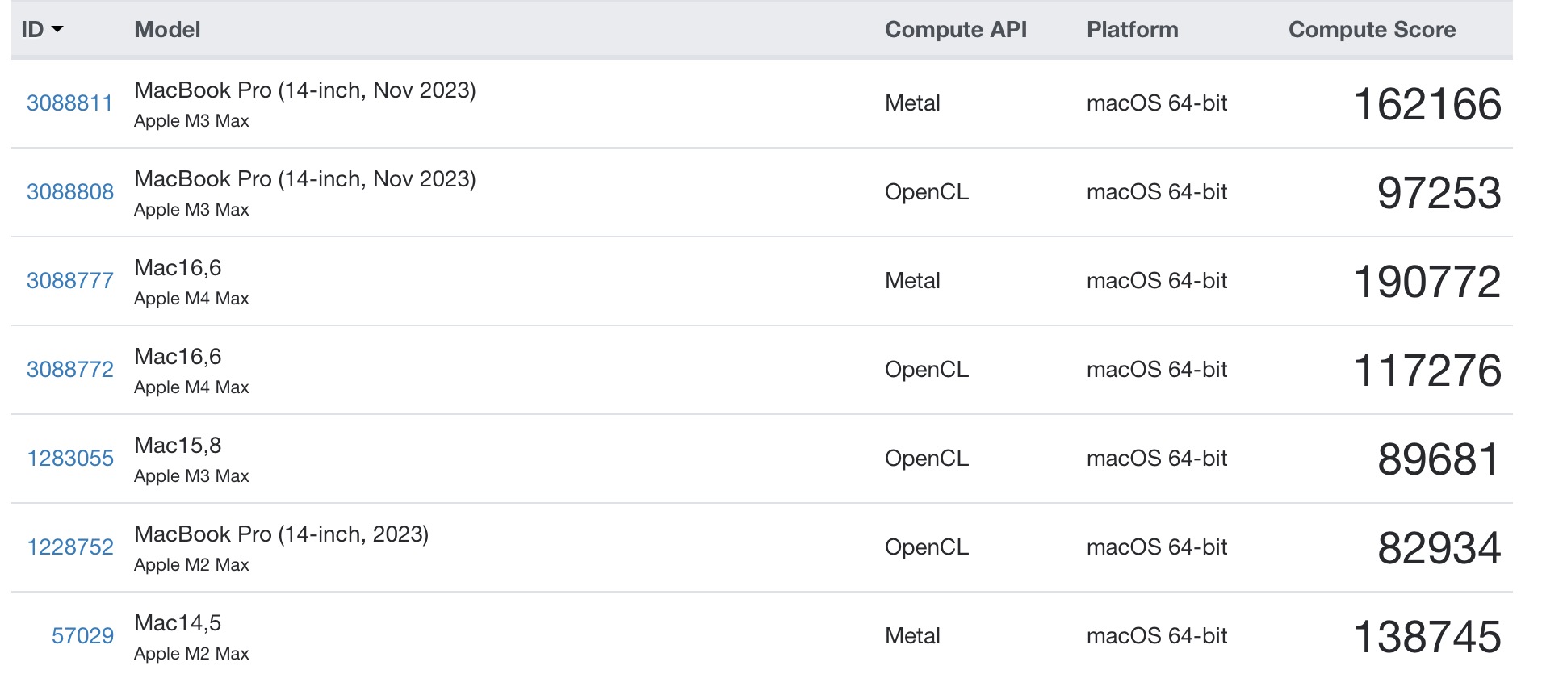This screenshot has width=1542, height=691.
Task: Select result ID 3088772
Action: [70, 370]
